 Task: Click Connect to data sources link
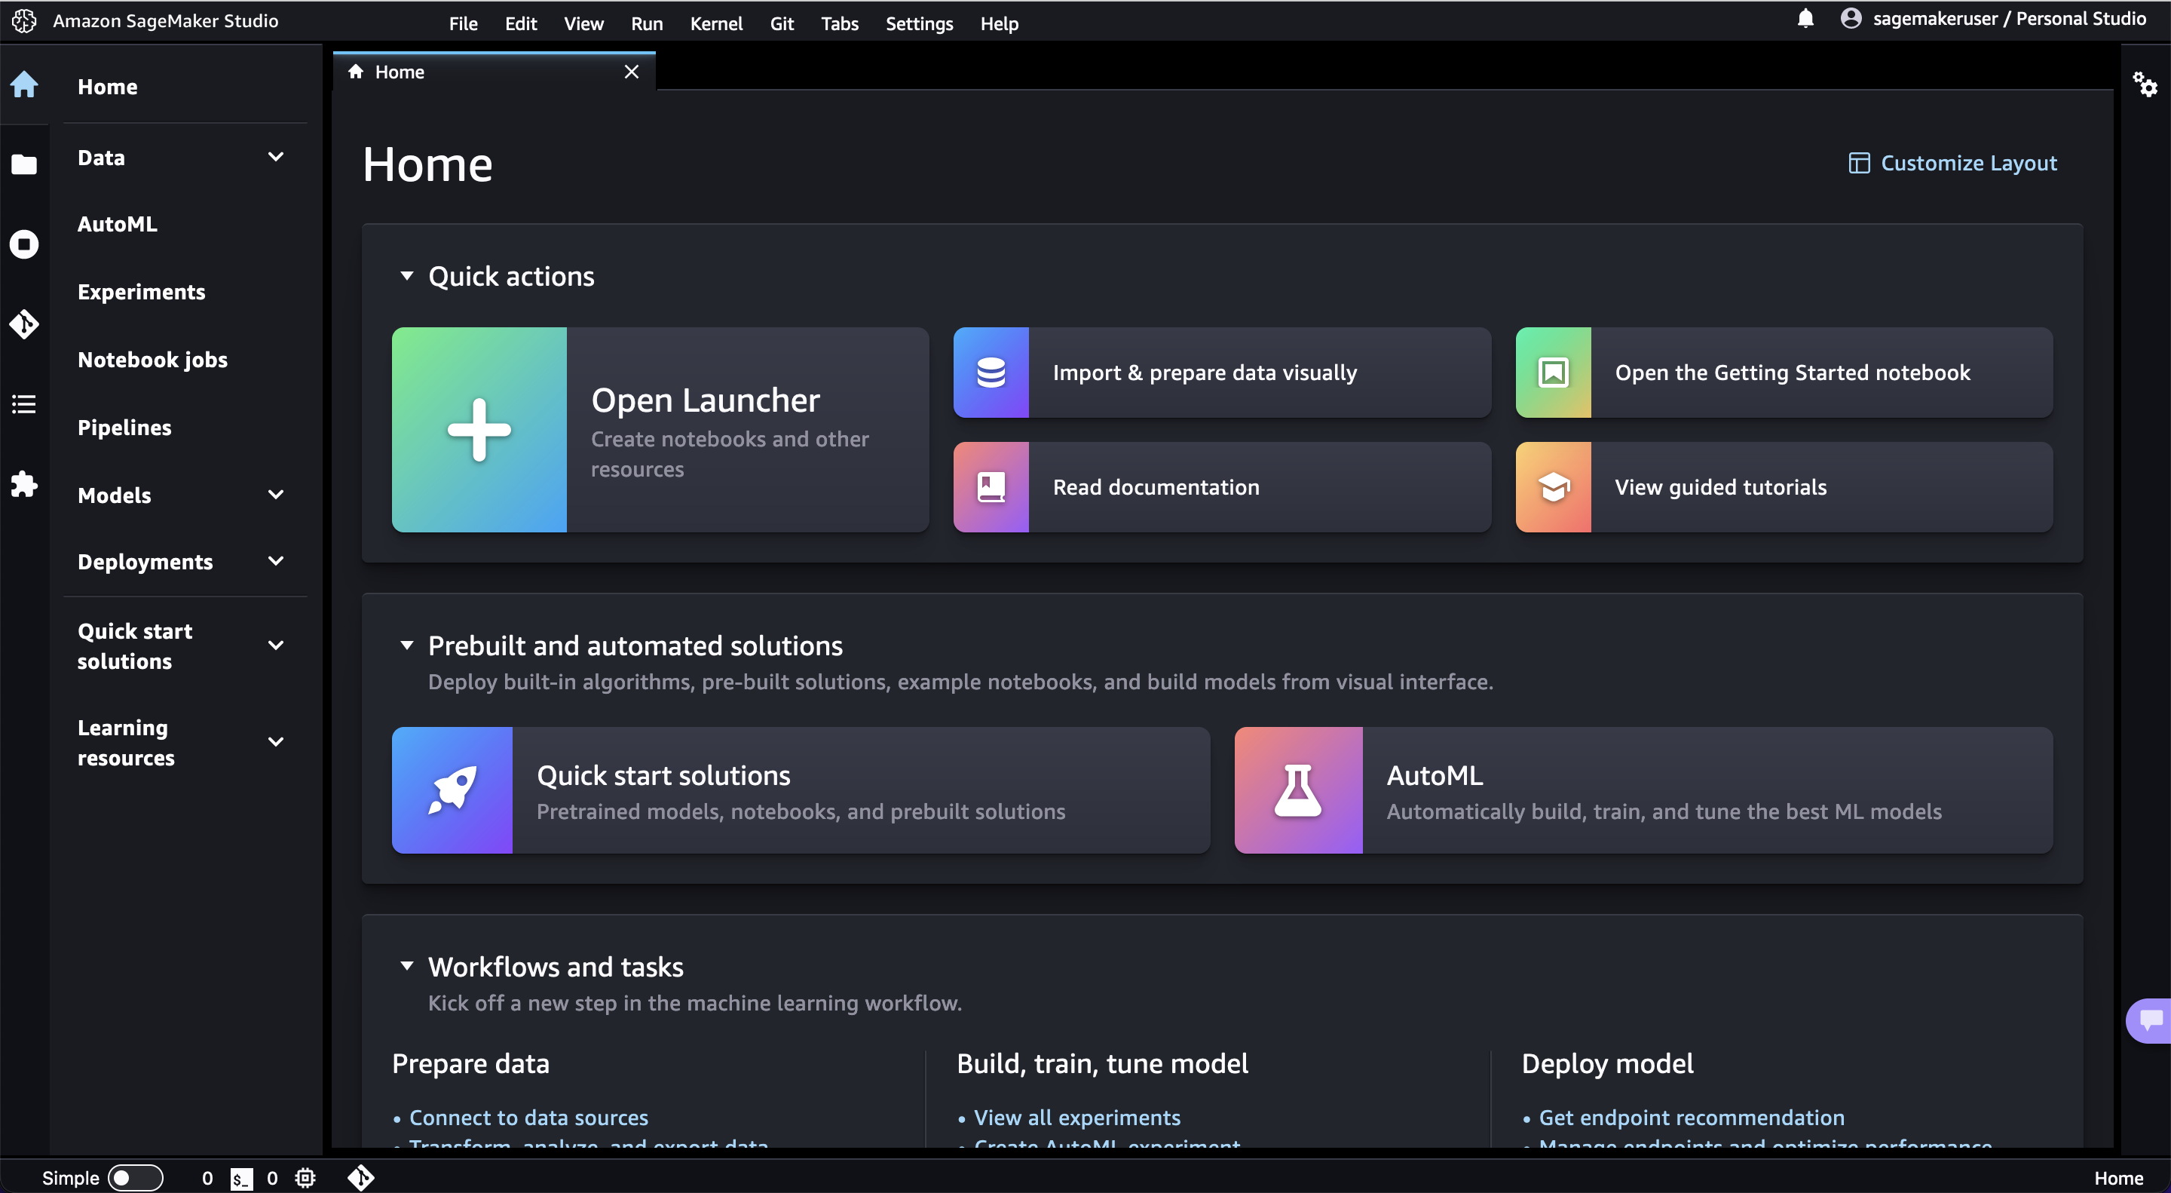tap(528, 1117)
